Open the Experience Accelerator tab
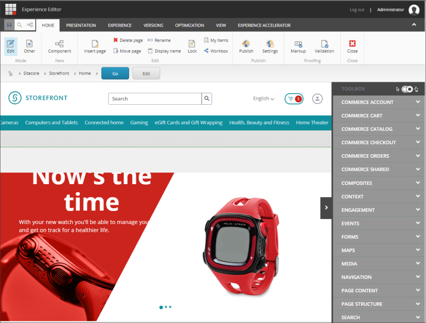This screenshot has height=323, width=426. (x=264, y=25)
